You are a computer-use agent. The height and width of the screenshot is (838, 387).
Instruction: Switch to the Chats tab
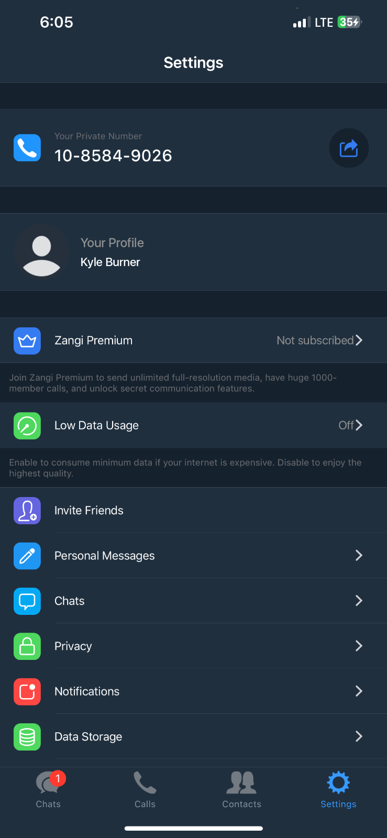(x=48, y=790)
